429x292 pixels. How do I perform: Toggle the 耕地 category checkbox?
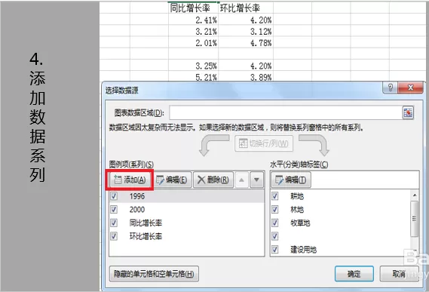click(x=274, y=196)
